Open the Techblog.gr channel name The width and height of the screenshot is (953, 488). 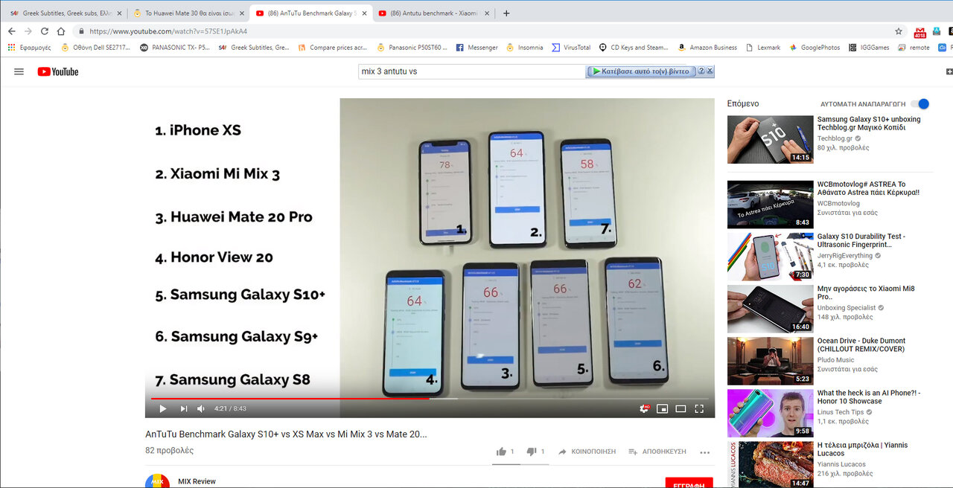[835, 138]
